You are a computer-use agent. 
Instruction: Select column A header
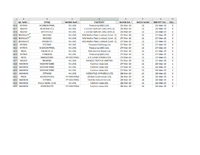click(23, 19)
